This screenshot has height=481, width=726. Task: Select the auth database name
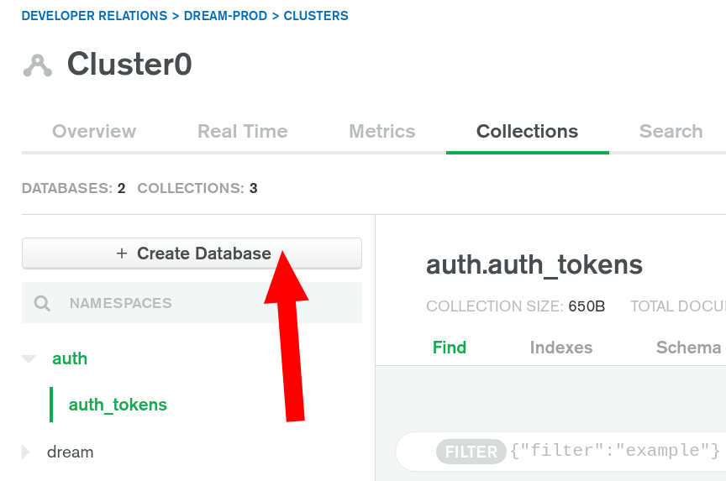point(70,358)
